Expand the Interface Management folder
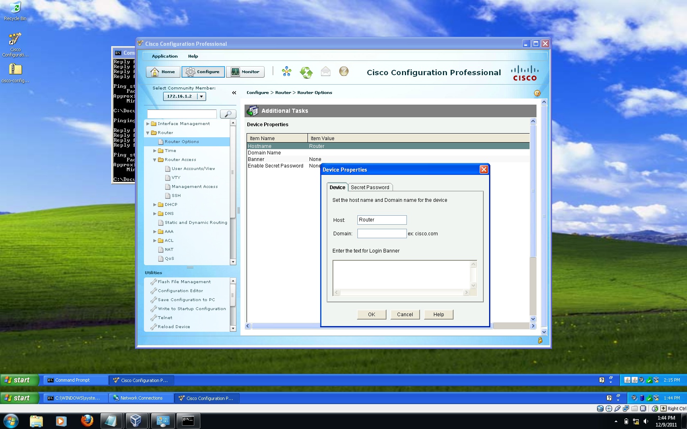 (x=148, y=124)
